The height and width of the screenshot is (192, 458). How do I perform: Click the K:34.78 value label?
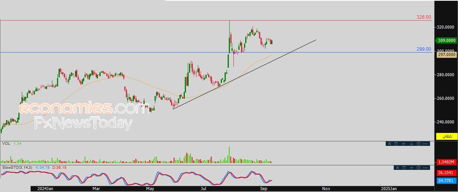point(43,168)
